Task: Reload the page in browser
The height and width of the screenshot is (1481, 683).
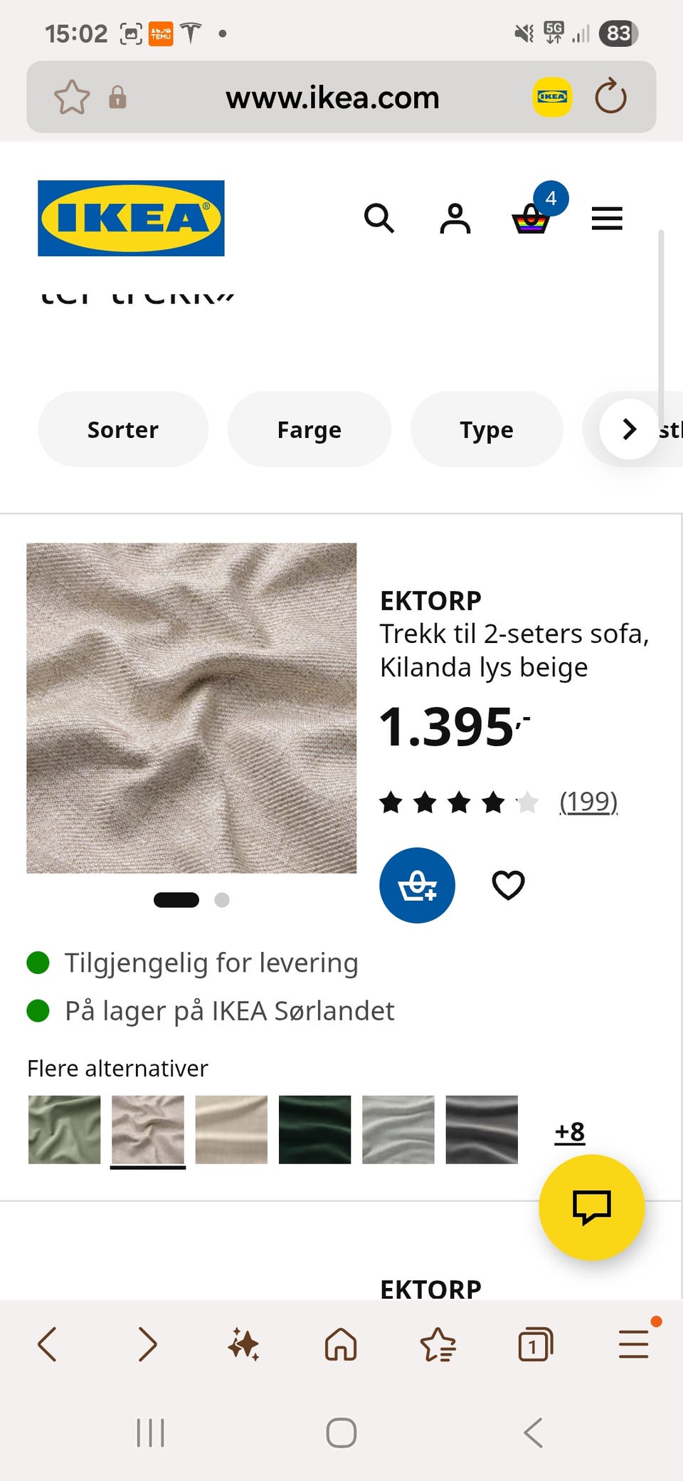Action: click(x=610, y=97)
